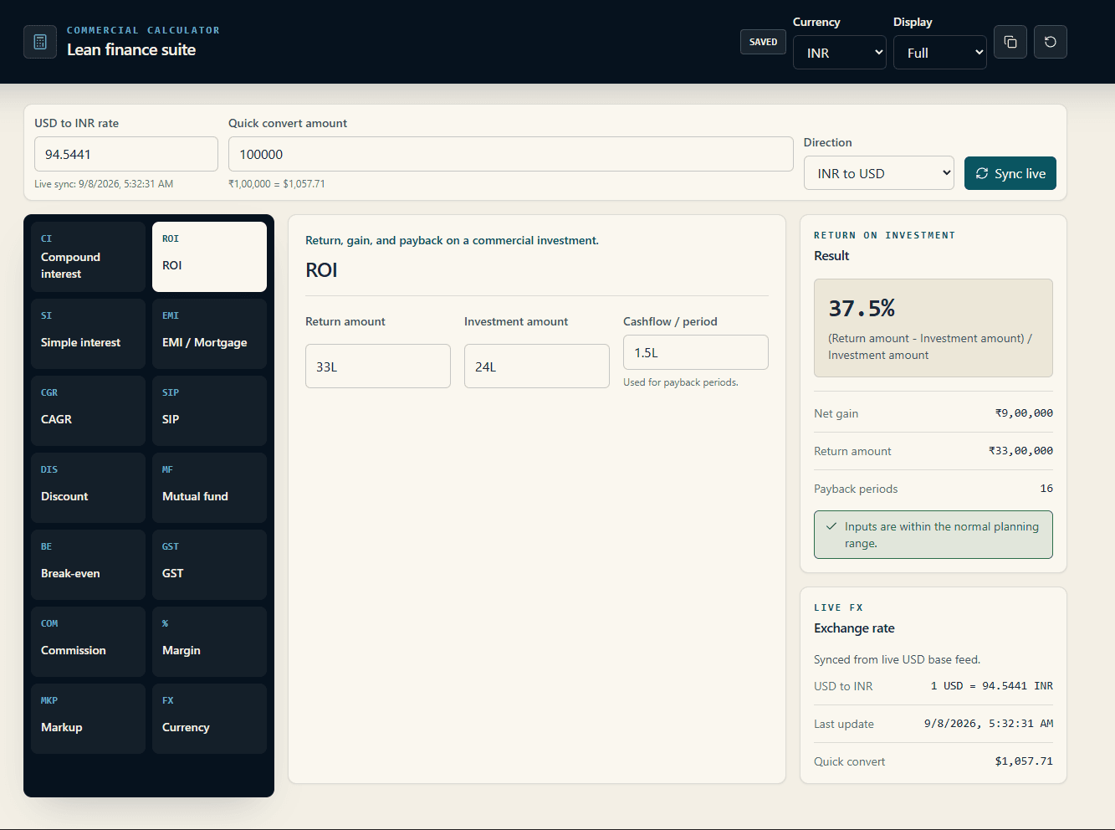Select the Compound interest calculator
This screenshot has width=1115, height=830.
88,257
